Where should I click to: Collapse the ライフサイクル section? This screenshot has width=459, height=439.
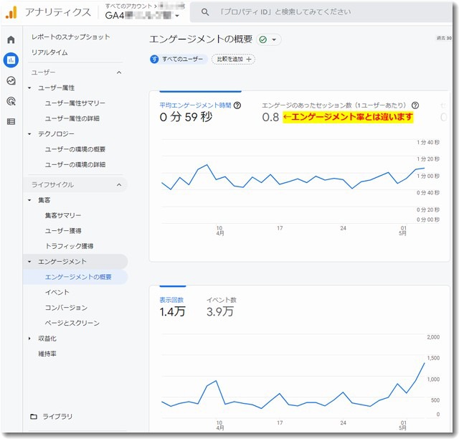coord(119,185)
